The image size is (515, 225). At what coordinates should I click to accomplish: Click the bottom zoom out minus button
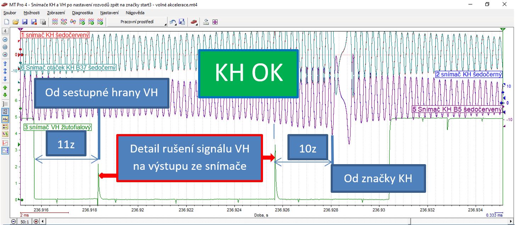14,221
